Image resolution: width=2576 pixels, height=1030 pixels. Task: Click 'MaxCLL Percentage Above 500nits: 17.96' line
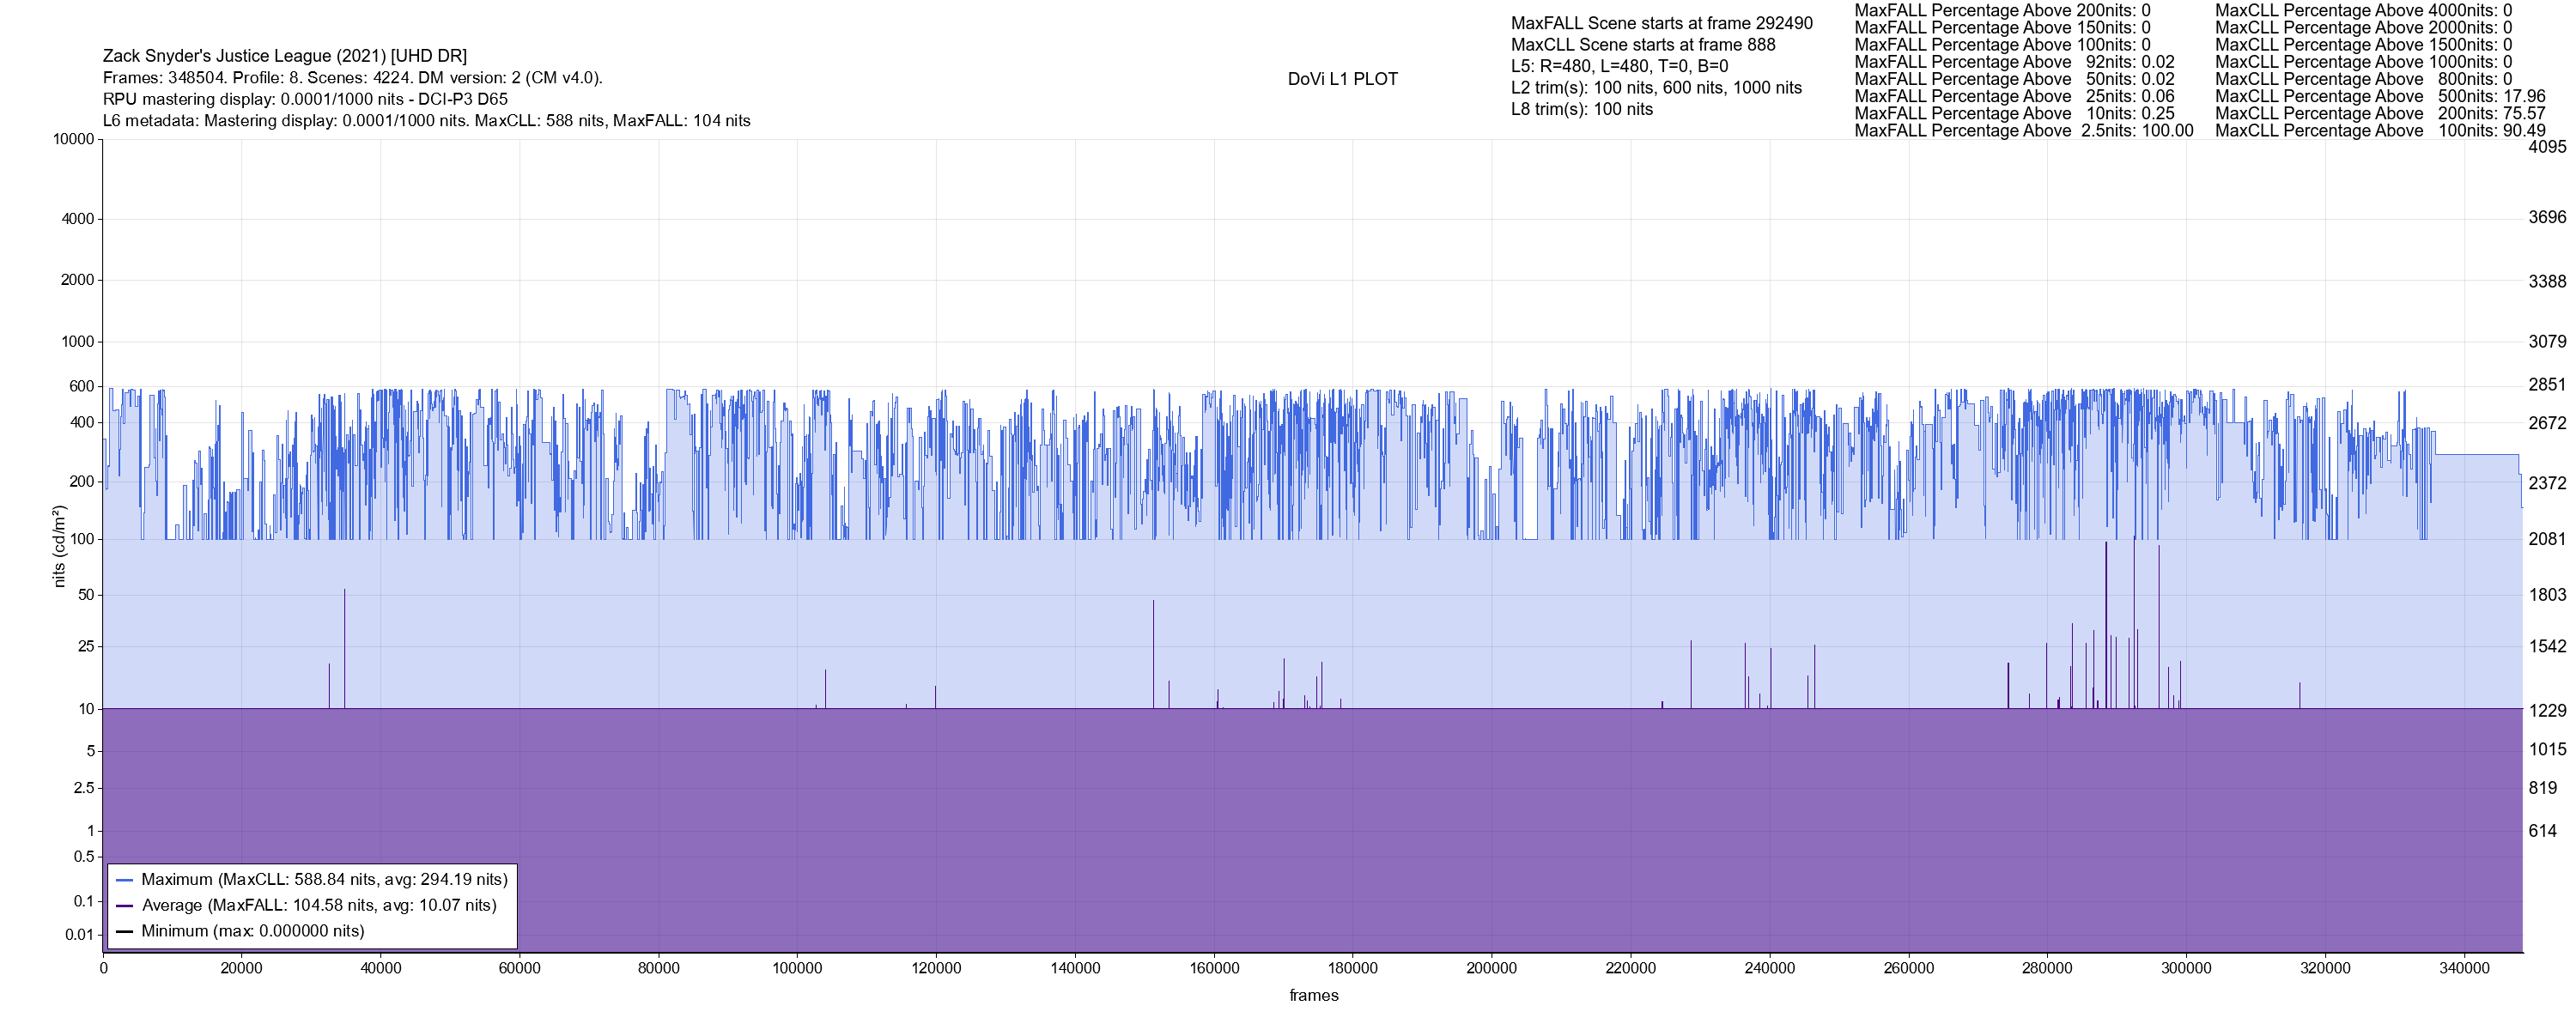pos(2380,97)
